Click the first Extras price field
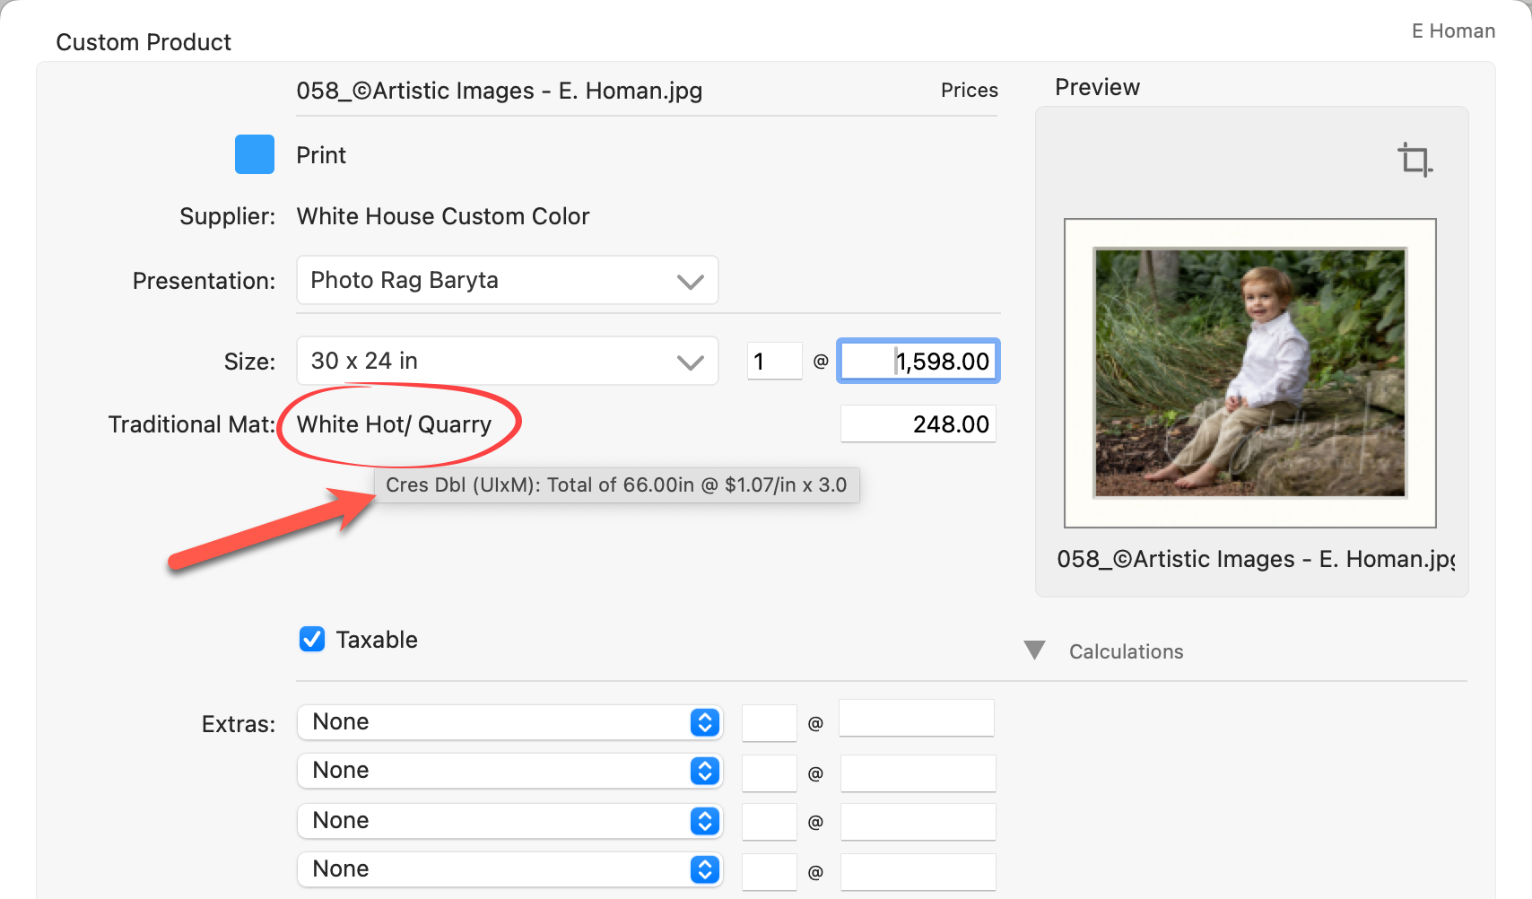The image size is (1532, 899). pyautogui.click(x=916, y=719)
